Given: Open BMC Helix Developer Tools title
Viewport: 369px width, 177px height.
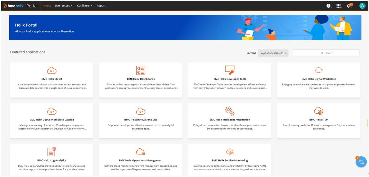Looking at the screenshot, I should pos(230,79).
